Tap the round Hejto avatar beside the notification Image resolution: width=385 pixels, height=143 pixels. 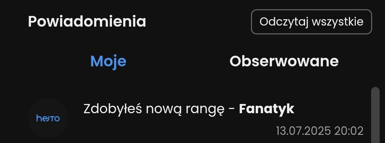tap(48, 118)
